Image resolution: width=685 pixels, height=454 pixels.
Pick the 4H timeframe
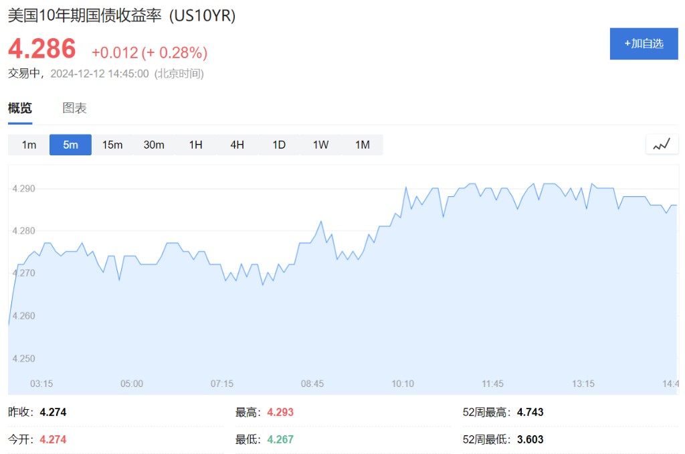[x=237, y=145]
